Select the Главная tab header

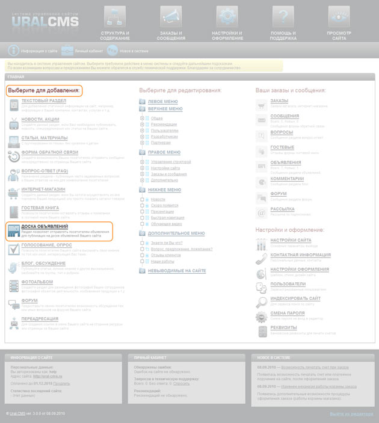click(15, 77)
